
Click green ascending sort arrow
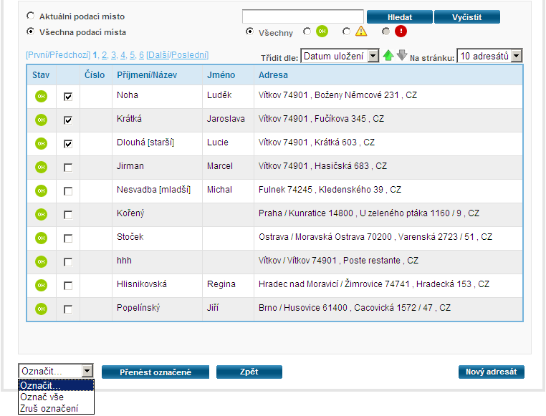388,56
